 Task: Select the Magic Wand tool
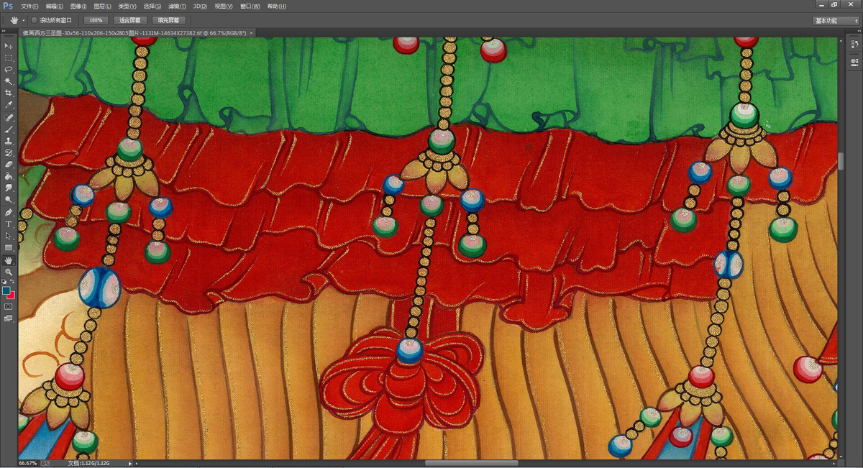(9, 81)
